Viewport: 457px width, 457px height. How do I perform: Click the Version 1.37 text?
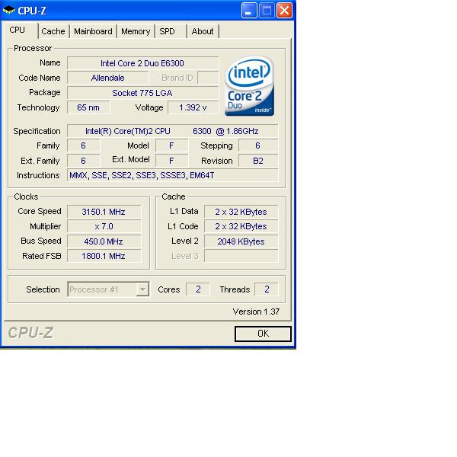[256, 312]
